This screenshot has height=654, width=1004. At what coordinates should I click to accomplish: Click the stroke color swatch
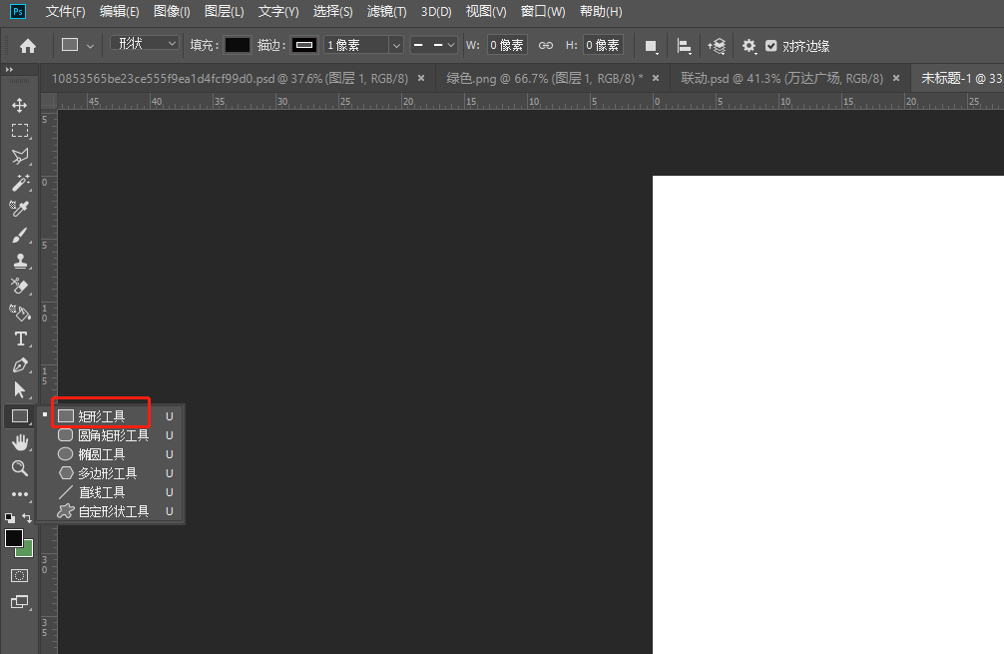pyautogui.click(x=304, y=45)
